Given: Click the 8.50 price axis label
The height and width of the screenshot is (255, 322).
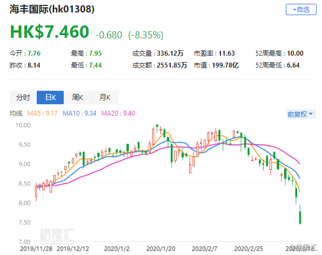Looking at the screenshot, I should coord(24,183).
